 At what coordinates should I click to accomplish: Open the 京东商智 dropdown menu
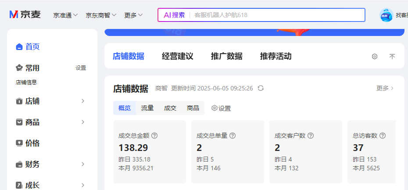[x=101, y=15]
